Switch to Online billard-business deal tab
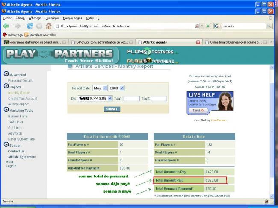Viewport: 278px width, 208px height. [x=236, y=42]
